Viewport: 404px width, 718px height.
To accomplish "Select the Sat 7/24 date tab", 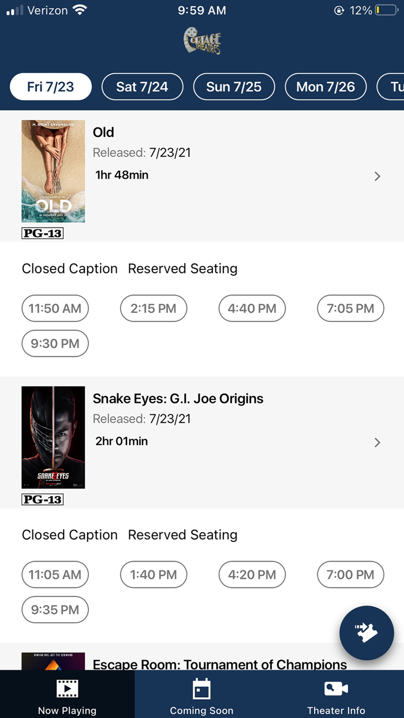I will (142, 87).
